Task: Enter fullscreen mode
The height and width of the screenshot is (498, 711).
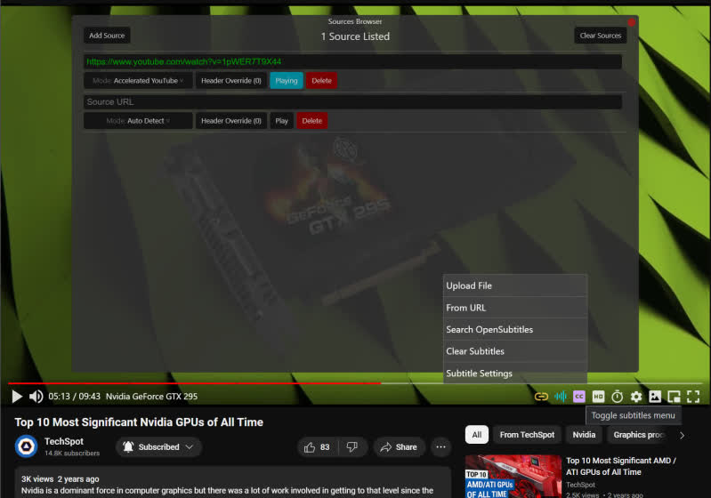Action: (x=693, y=397)
